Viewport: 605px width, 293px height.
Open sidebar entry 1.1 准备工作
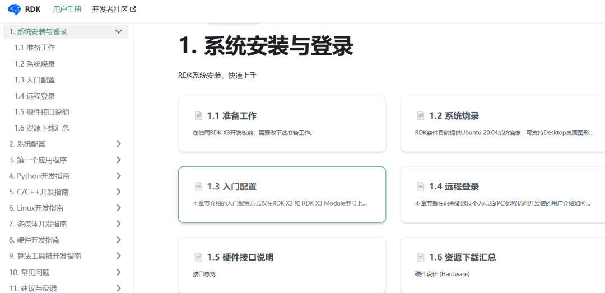[x=35, y=48]
